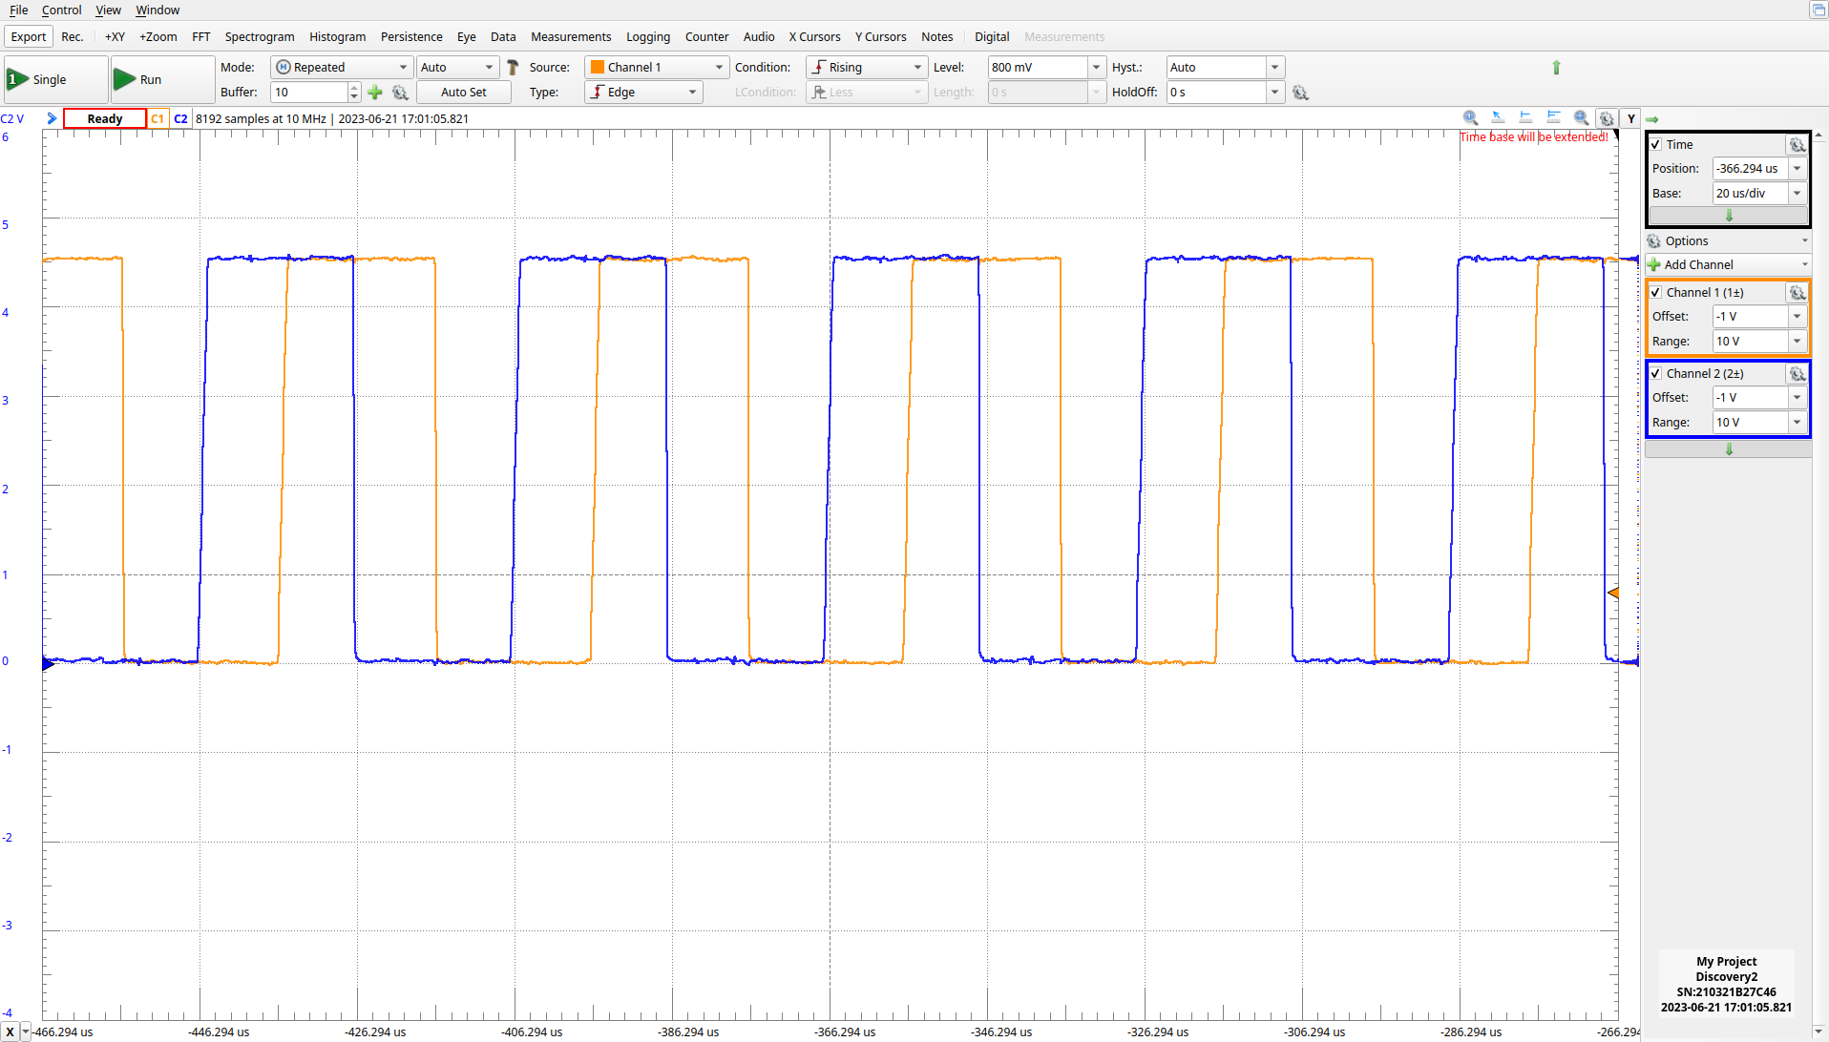Viewport: 1829px width, 1042px height.
Task: Click the X axis button at bottom left
Action: (x=10, y=1032)
